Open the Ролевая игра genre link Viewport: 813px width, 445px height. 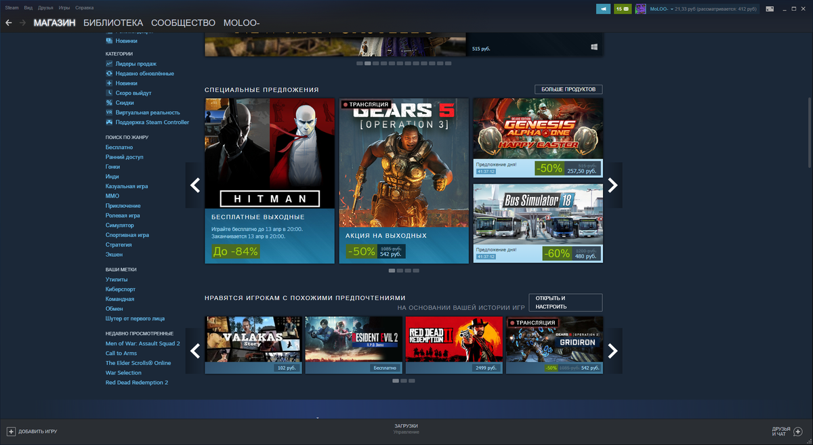[123, 215]
